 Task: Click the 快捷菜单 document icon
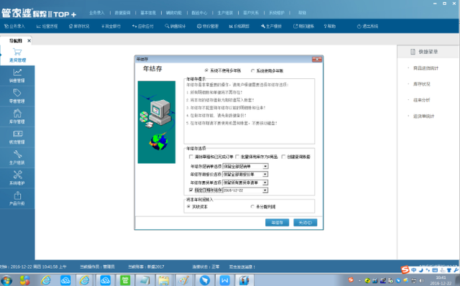413,52
